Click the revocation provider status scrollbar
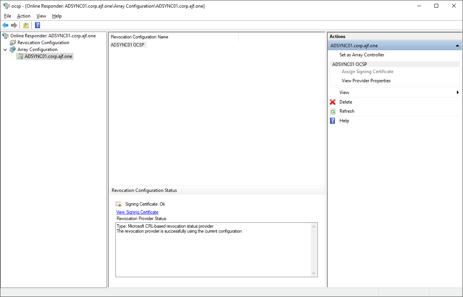463x297 pixels. pos(314,250)
